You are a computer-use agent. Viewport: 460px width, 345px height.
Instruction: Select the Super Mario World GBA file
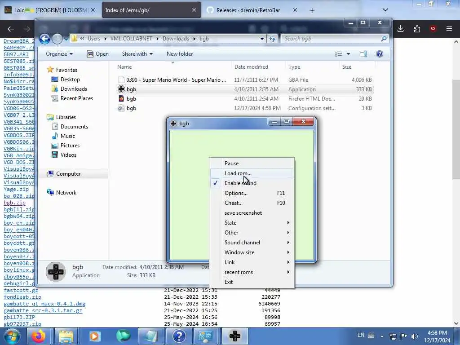pos(245,80)
